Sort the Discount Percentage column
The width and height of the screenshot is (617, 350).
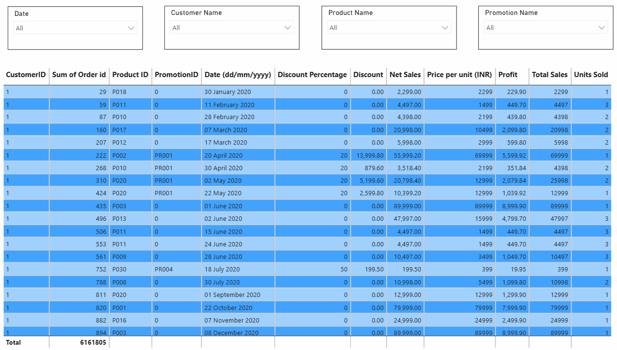pyautogui.click(x=312, y=75)
